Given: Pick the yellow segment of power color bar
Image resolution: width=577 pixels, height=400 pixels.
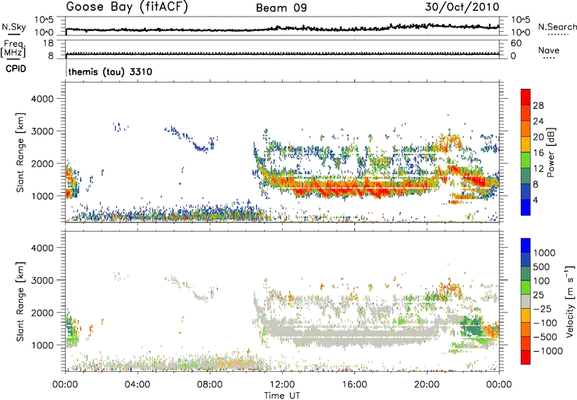Looking at the screenshot, I should click(526, 144).
